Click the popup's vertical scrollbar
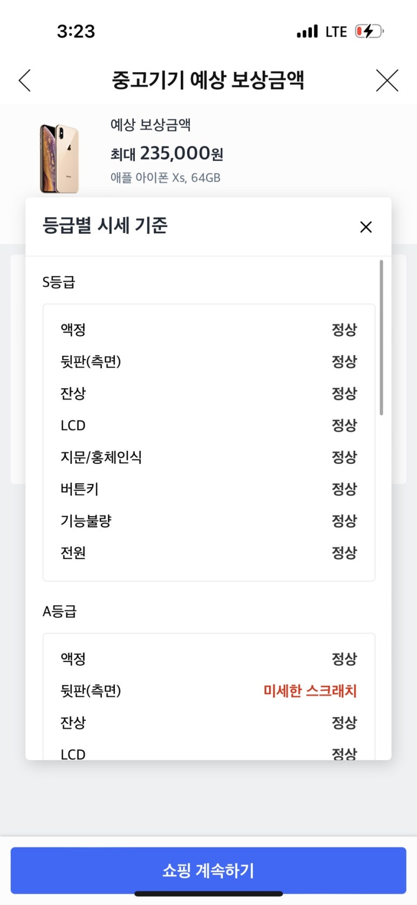 tap(381, 337)
